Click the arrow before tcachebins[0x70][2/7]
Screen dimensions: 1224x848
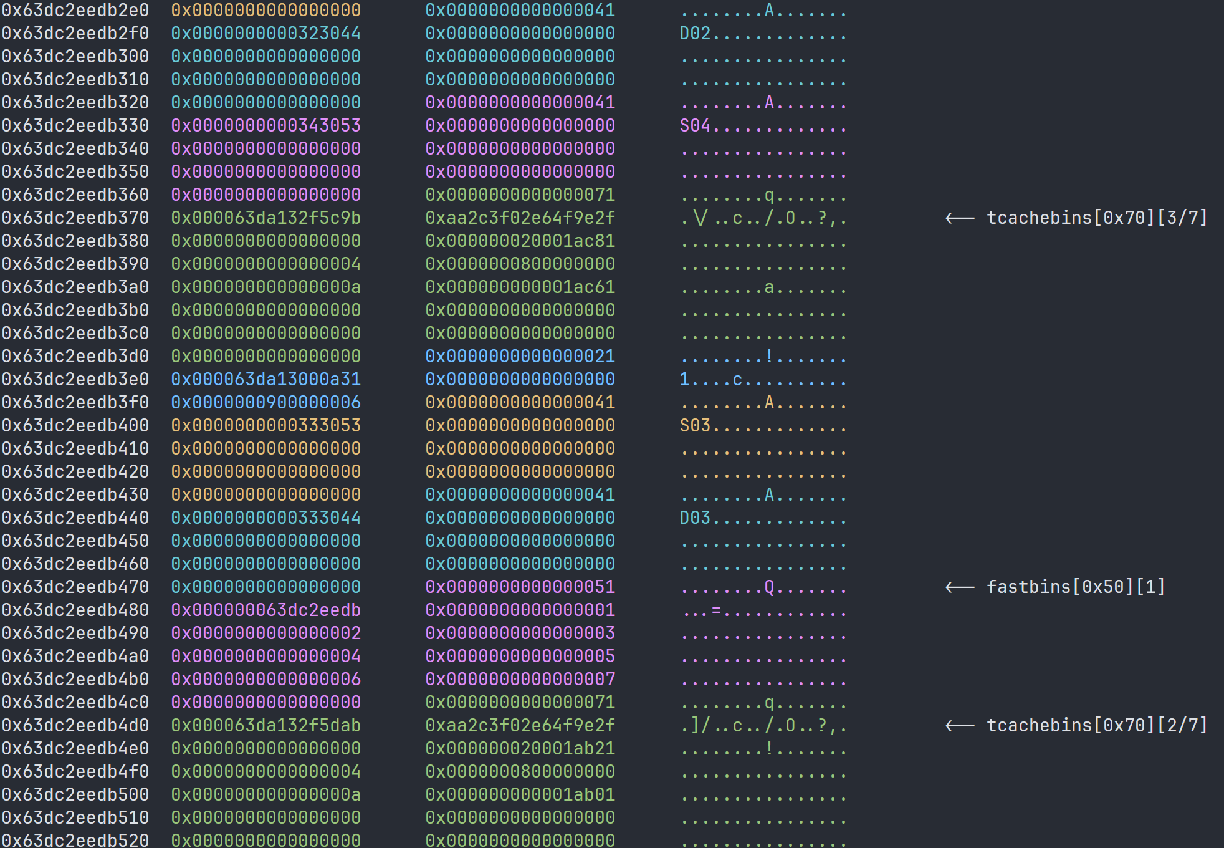[960, 725]
